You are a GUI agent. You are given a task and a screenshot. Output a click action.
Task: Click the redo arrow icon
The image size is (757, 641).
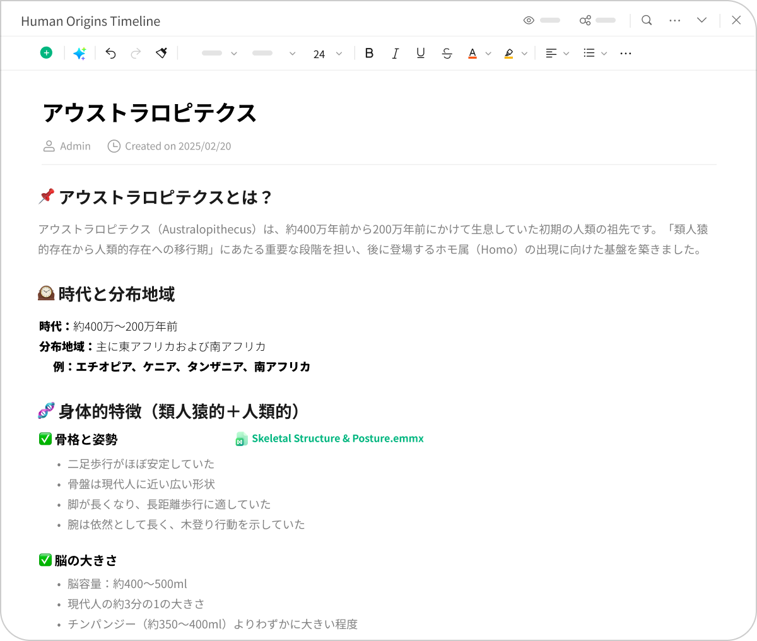pos(136,54)
